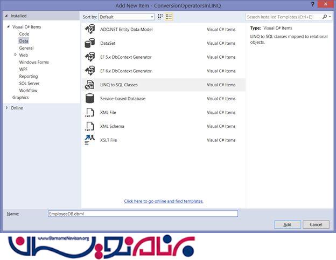Switch to small icons list view
Screen dimensions: 336x260
(169, 17)
